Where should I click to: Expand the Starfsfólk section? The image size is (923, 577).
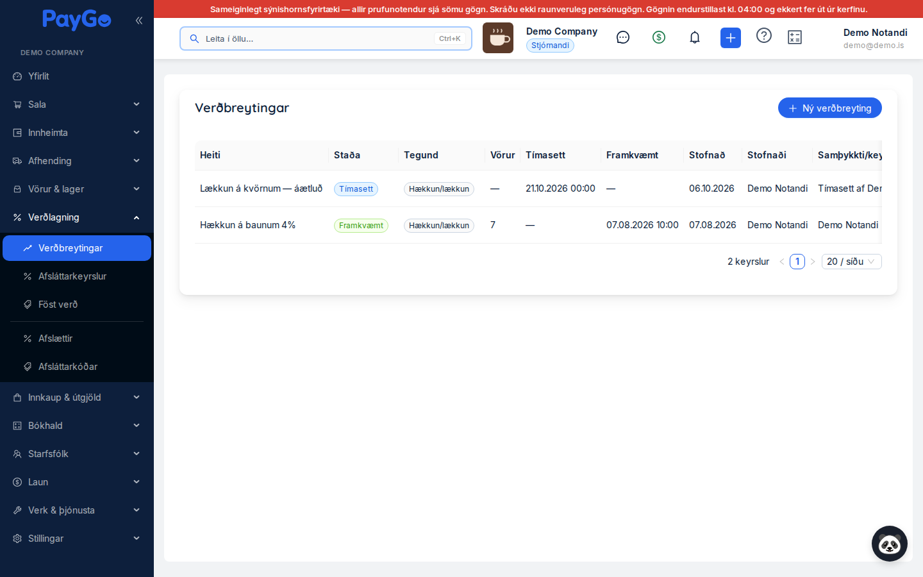pos(77,454)
